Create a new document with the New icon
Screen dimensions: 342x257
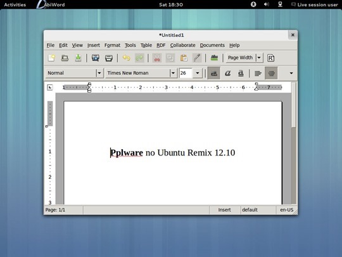pos(51,58)
